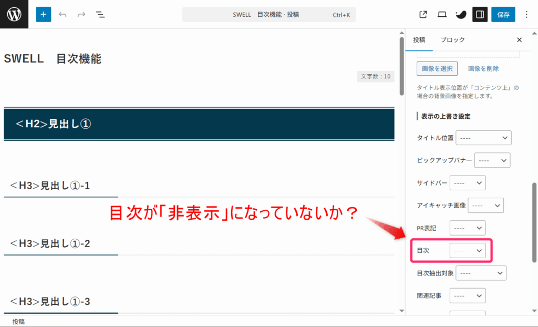538x327 pixels.
Task: Click the 文字数：10 character count badge
Action: tap(375, 76)
